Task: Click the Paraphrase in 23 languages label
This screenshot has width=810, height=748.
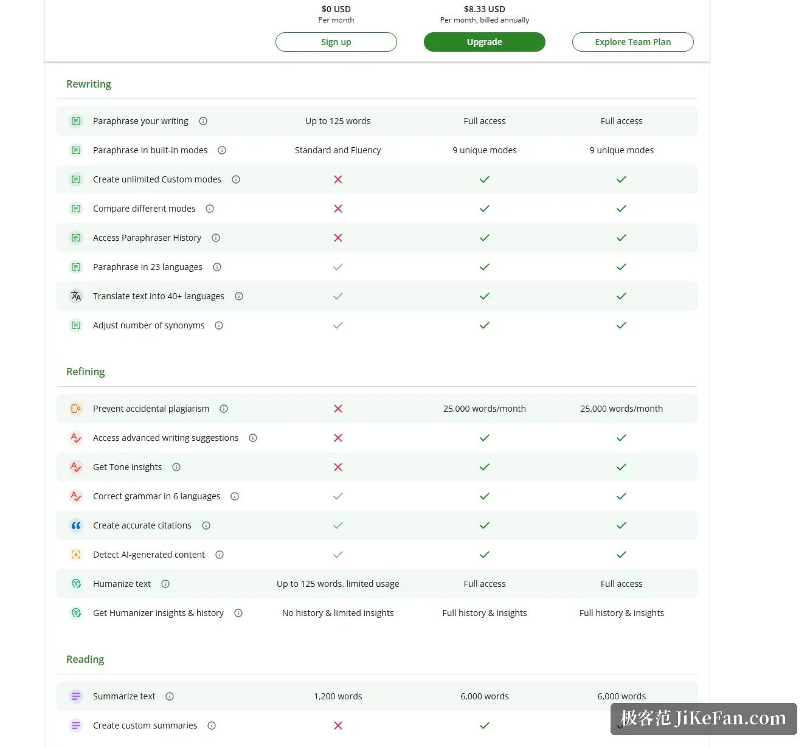Action: point(148,267)
